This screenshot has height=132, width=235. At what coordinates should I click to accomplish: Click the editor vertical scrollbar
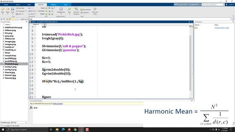coord(190,63)
